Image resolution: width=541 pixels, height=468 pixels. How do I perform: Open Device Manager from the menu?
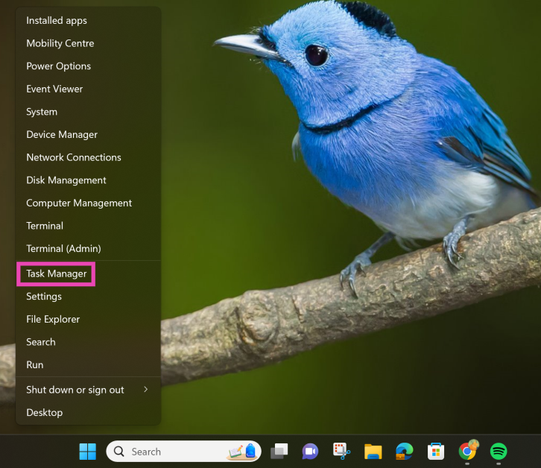point(62,134)
